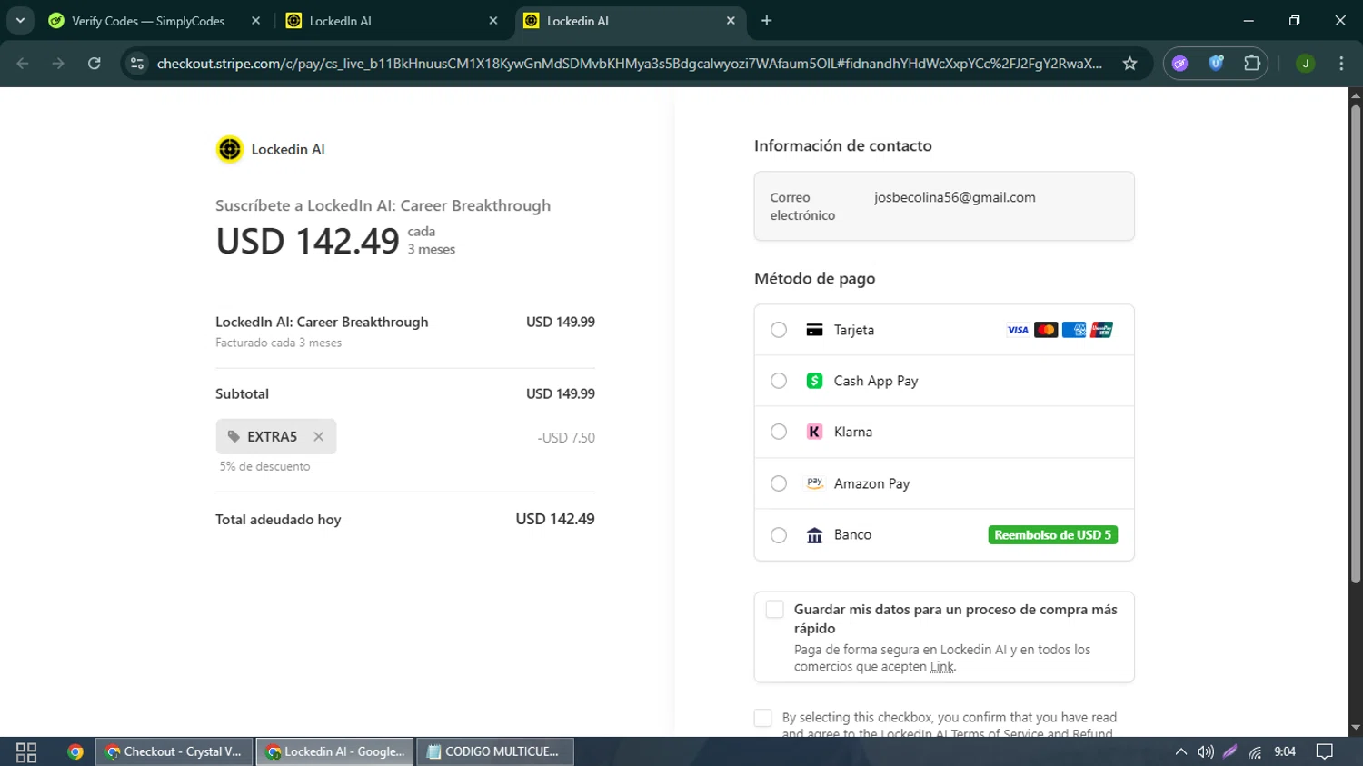Click the scrollbar down arrow
This screenshot has width=1363, height=766.
1356,728
